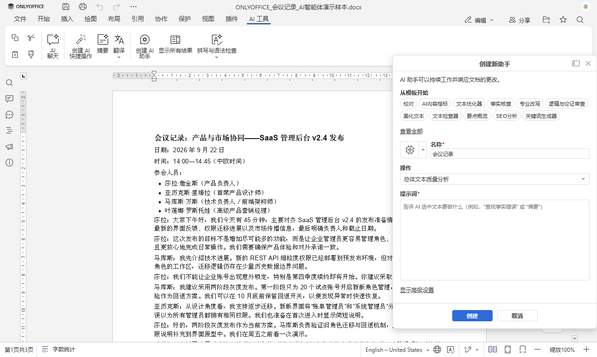This screenshot has height=357, width=597.
Task: Click the 摘要 summary tool
Action: click(102, 44)
